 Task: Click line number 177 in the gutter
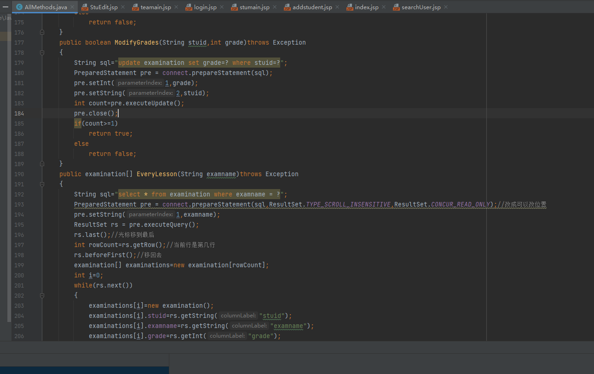point(19,42)
